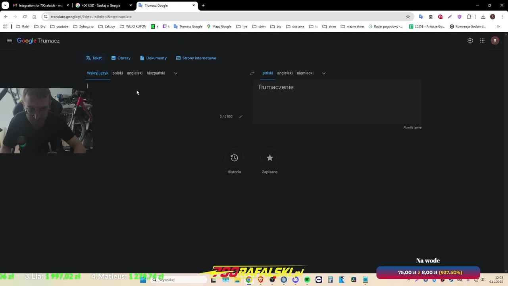Select niemiecki as target language
508x286 pixels.
305,73
